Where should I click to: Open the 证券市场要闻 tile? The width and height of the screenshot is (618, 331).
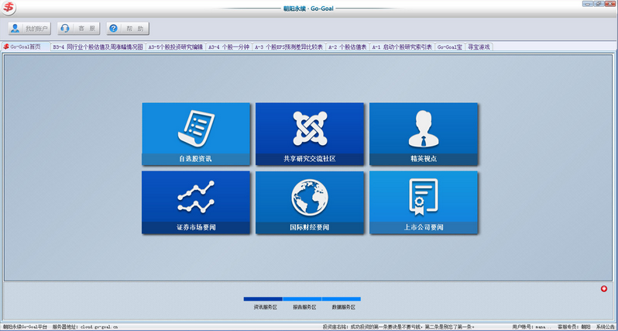click(x=196, y=202)
